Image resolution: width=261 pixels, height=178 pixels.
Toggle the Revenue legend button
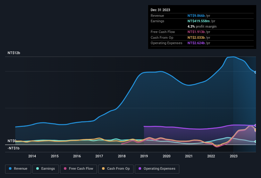[x=18, y=169]
